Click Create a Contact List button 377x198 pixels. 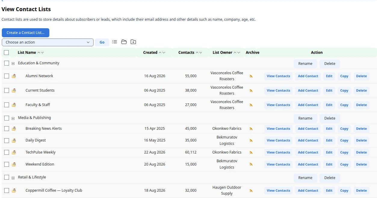[x=26, y=33]
